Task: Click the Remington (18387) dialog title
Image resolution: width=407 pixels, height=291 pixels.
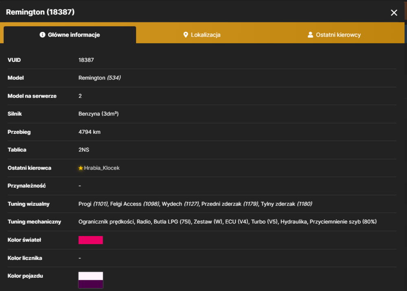Action: point(40,12)
